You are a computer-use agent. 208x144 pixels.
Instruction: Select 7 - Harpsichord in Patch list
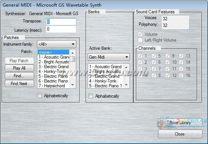click(x=53, y=86)
